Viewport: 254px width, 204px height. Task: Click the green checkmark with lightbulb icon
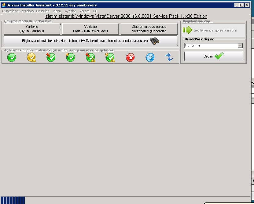click(71, 57)
